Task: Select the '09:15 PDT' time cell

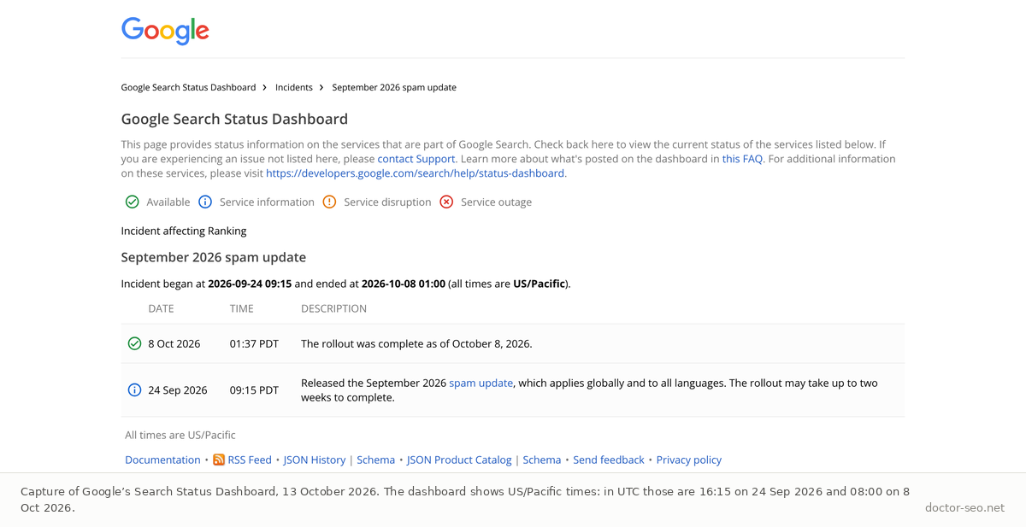Action: (x=254, y=389)
